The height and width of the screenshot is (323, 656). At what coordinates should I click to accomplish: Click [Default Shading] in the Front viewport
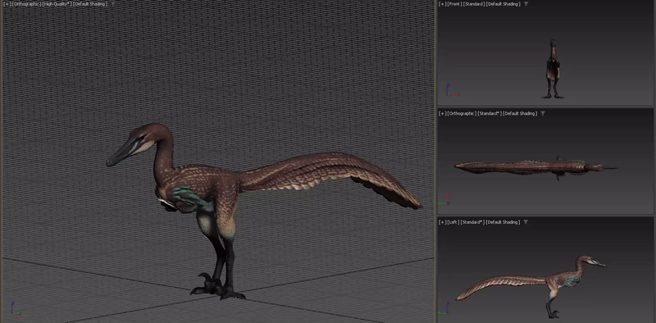(504, 4)
